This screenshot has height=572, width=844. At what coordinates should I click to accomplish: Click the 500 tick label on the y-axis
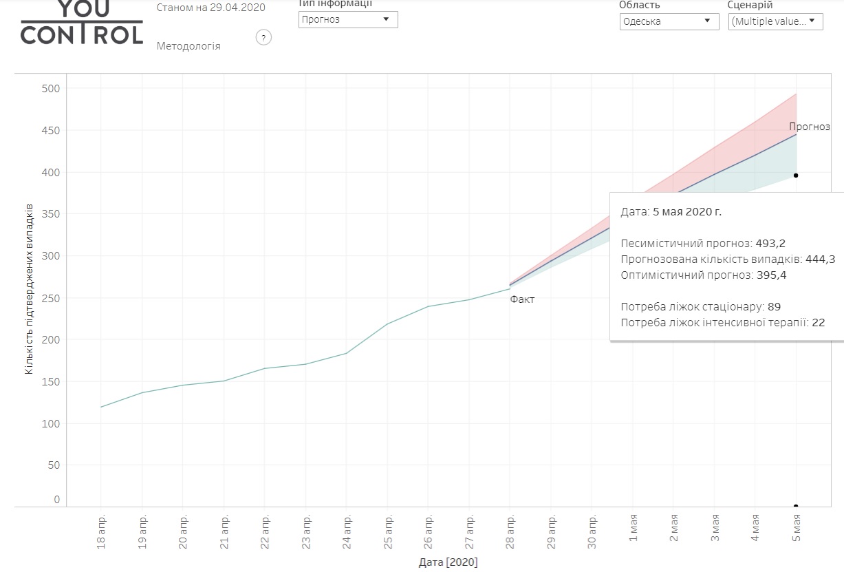point(51,88)
